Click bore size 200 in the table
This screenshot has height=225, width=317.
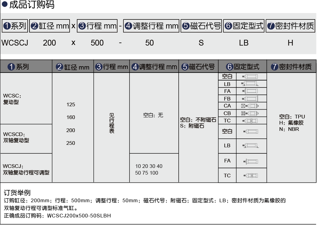(x=71, y=130)
